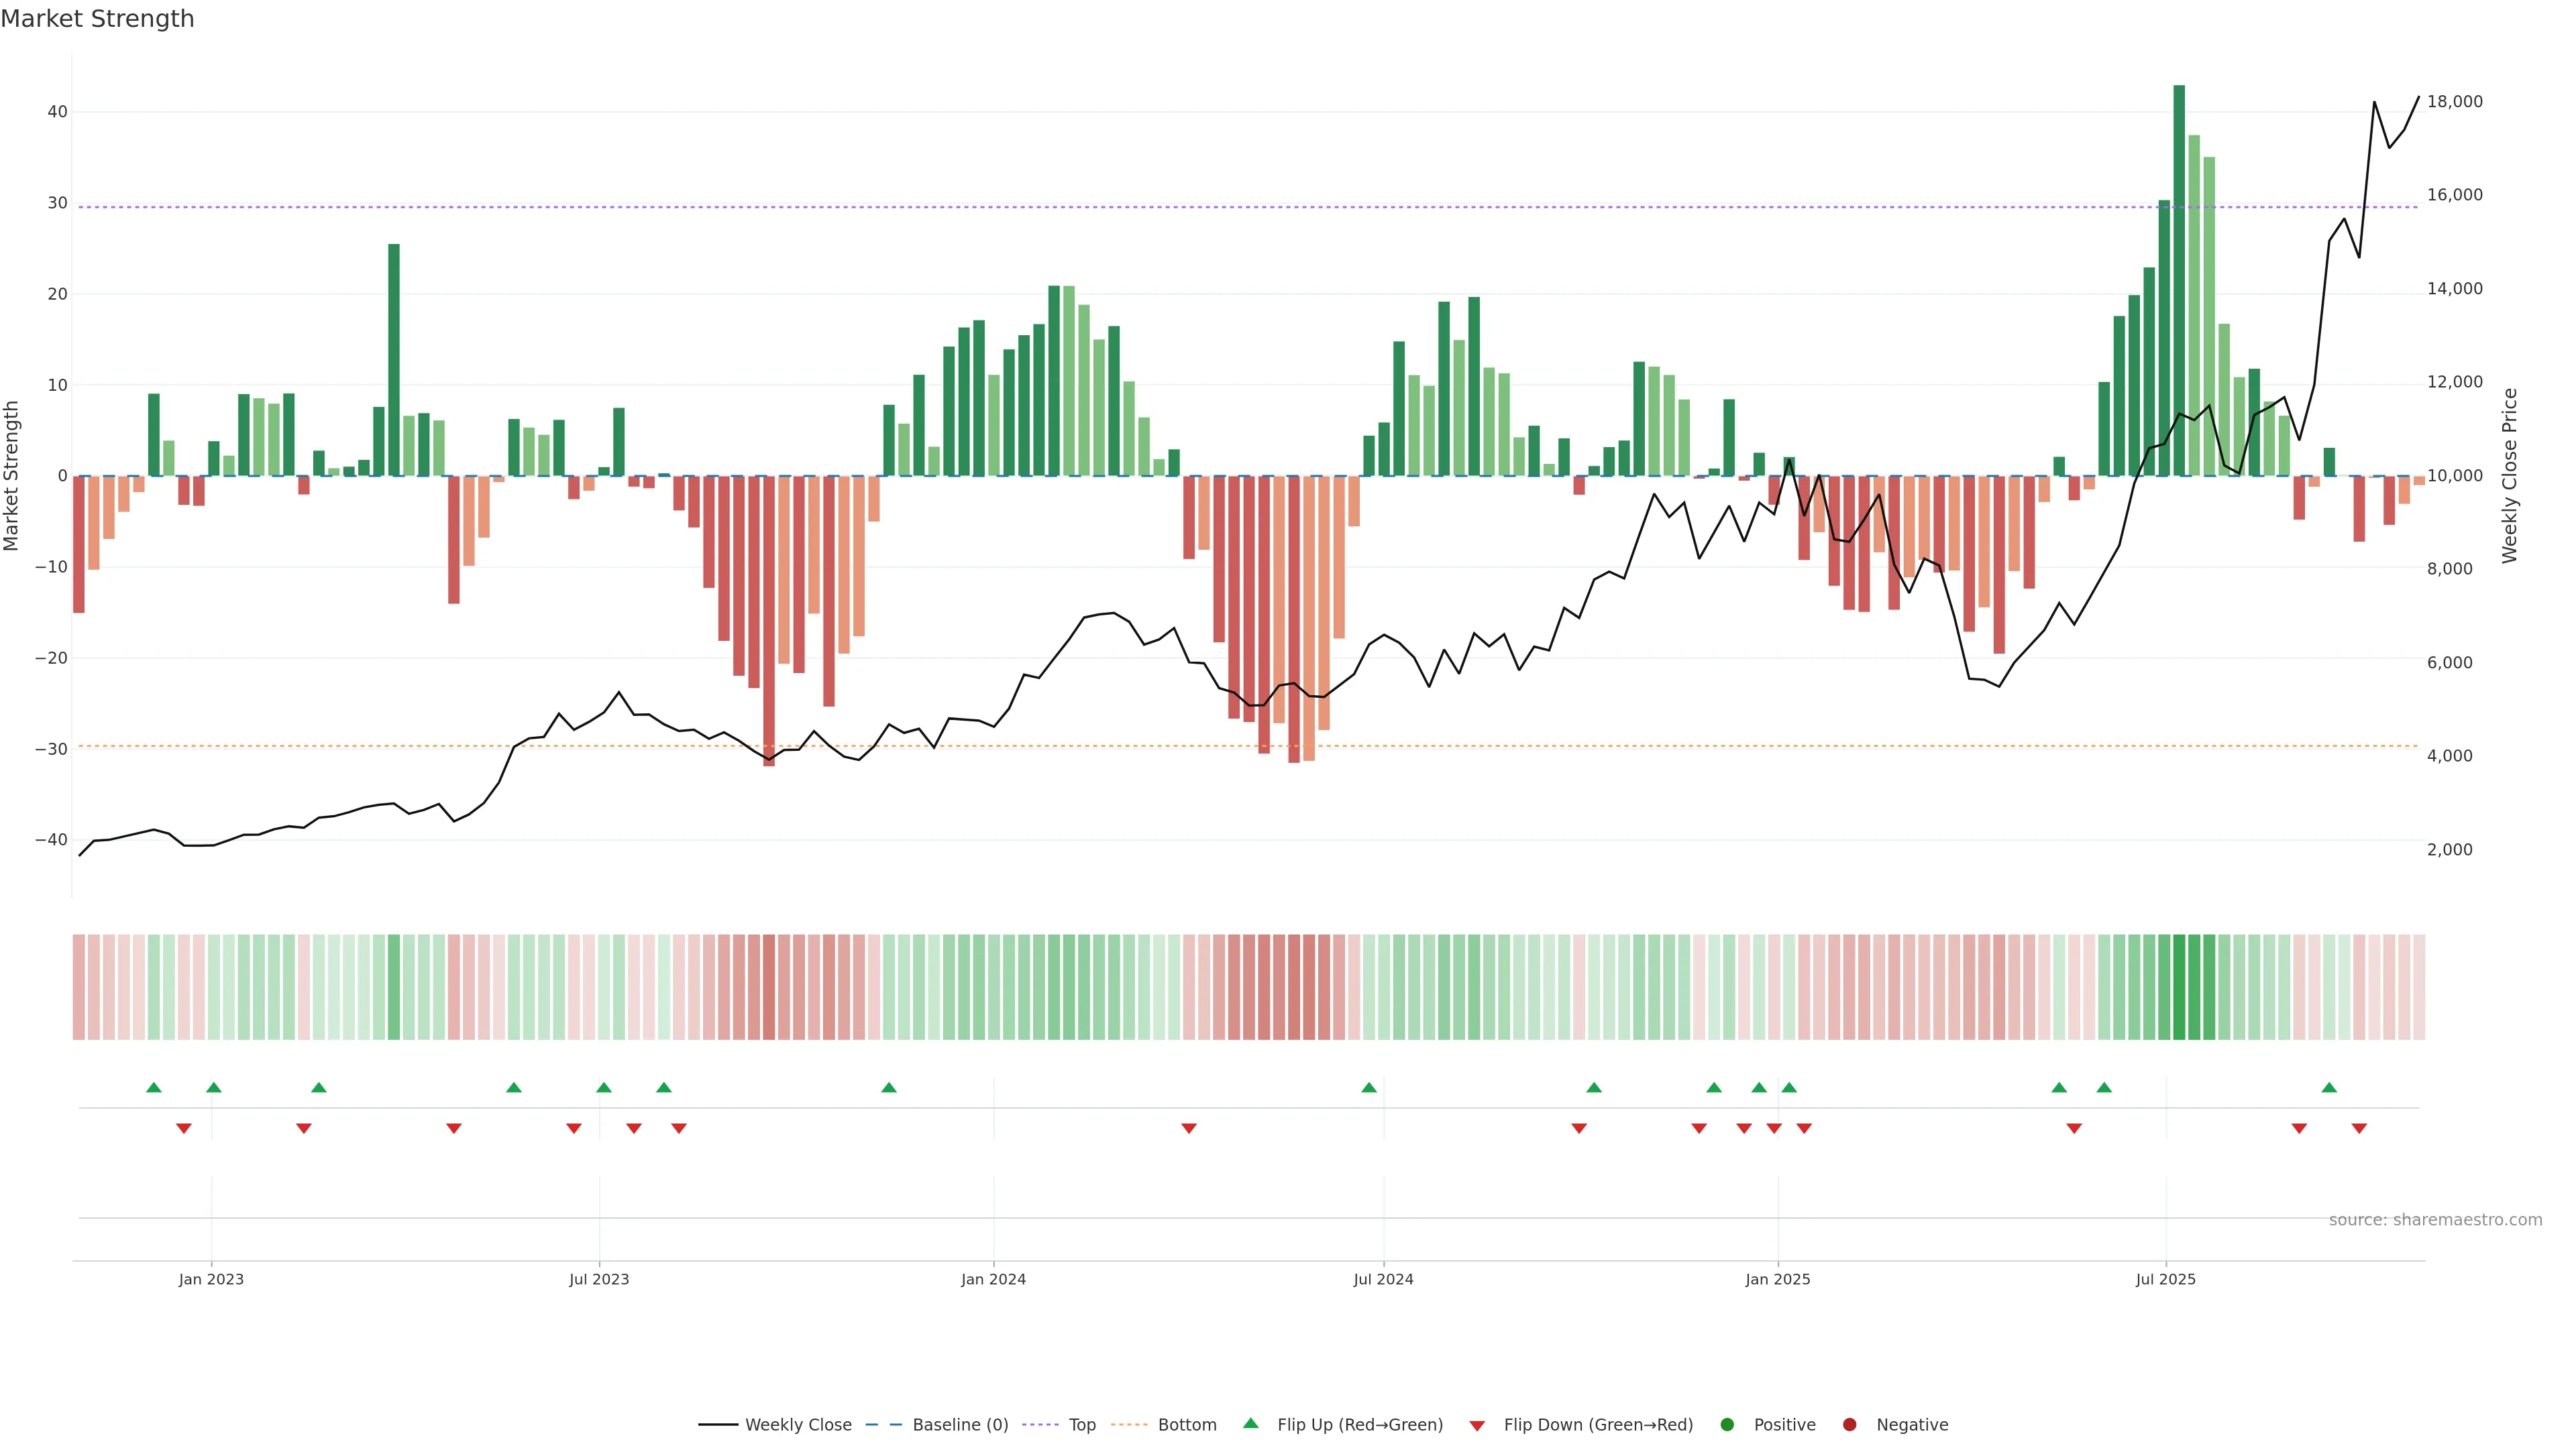2576x1448 pixels.
Task: Select the leftmost green flip-up triangle marker
Action: (154, 1087)
